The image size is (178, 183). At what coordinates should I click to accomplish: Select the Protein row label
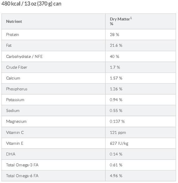point(13,35)
